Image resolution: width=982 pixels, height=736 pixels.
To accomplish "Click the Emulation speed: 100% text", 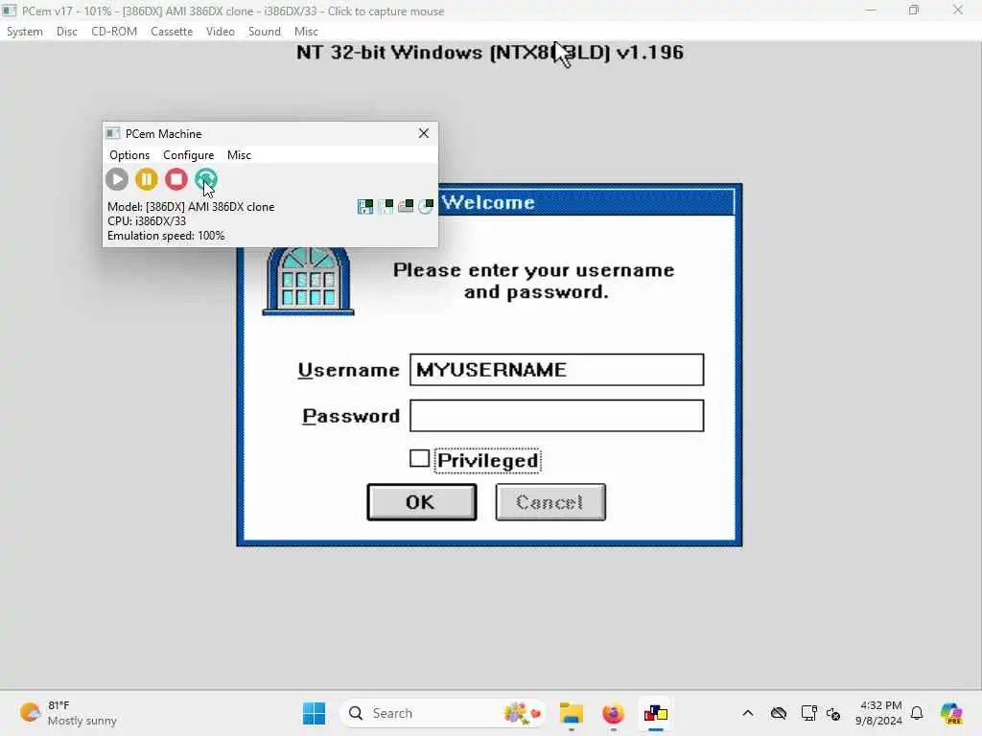I will [x=166, y=236].
